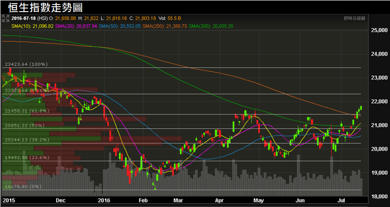Select the SMA(10) 21,096.82 legend
The image size is (390, 207).
32,26
